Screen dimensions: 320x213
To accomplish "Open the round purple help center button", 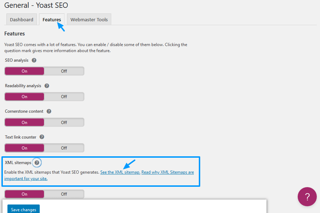I will 307,197.
